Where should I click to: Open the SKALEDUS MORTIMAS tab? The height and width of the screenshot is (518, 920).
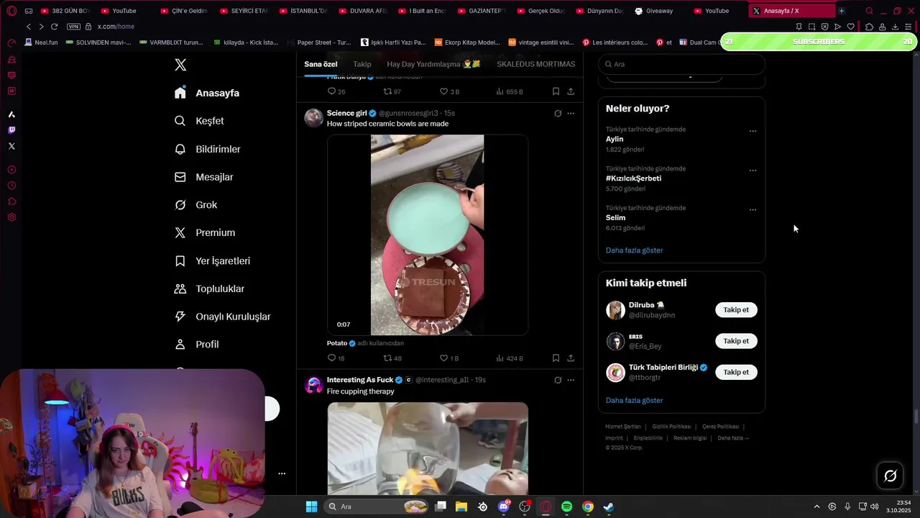(x=536, y=64)
